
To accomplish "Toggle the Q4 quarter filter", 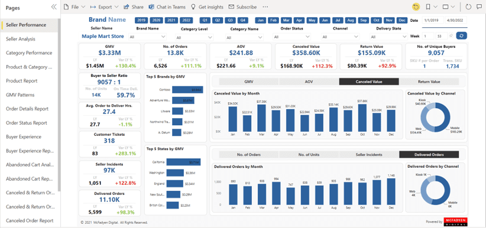I will point(243,20).
